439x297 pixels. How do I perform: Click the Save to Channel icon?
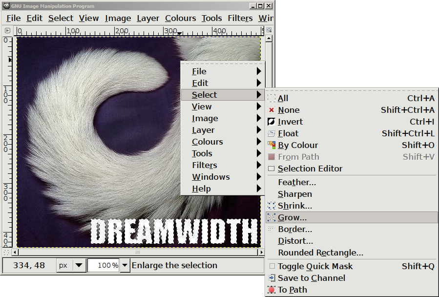(272, 278)
